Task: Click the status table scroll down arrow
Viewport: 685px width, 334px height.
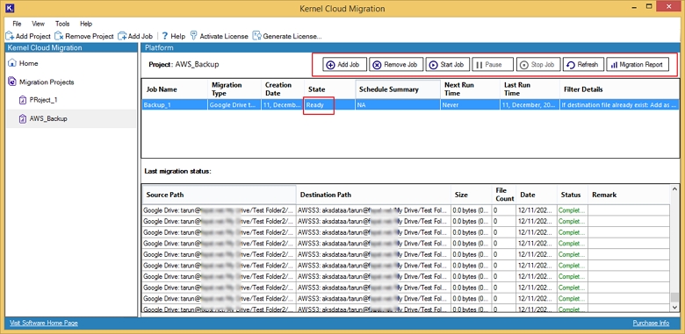Action: pos(675,308)
